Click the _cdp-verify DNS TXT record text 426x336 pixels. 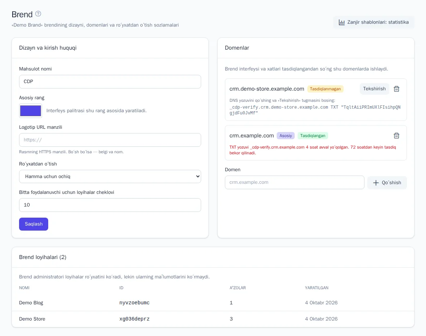(x=315, y=110)
